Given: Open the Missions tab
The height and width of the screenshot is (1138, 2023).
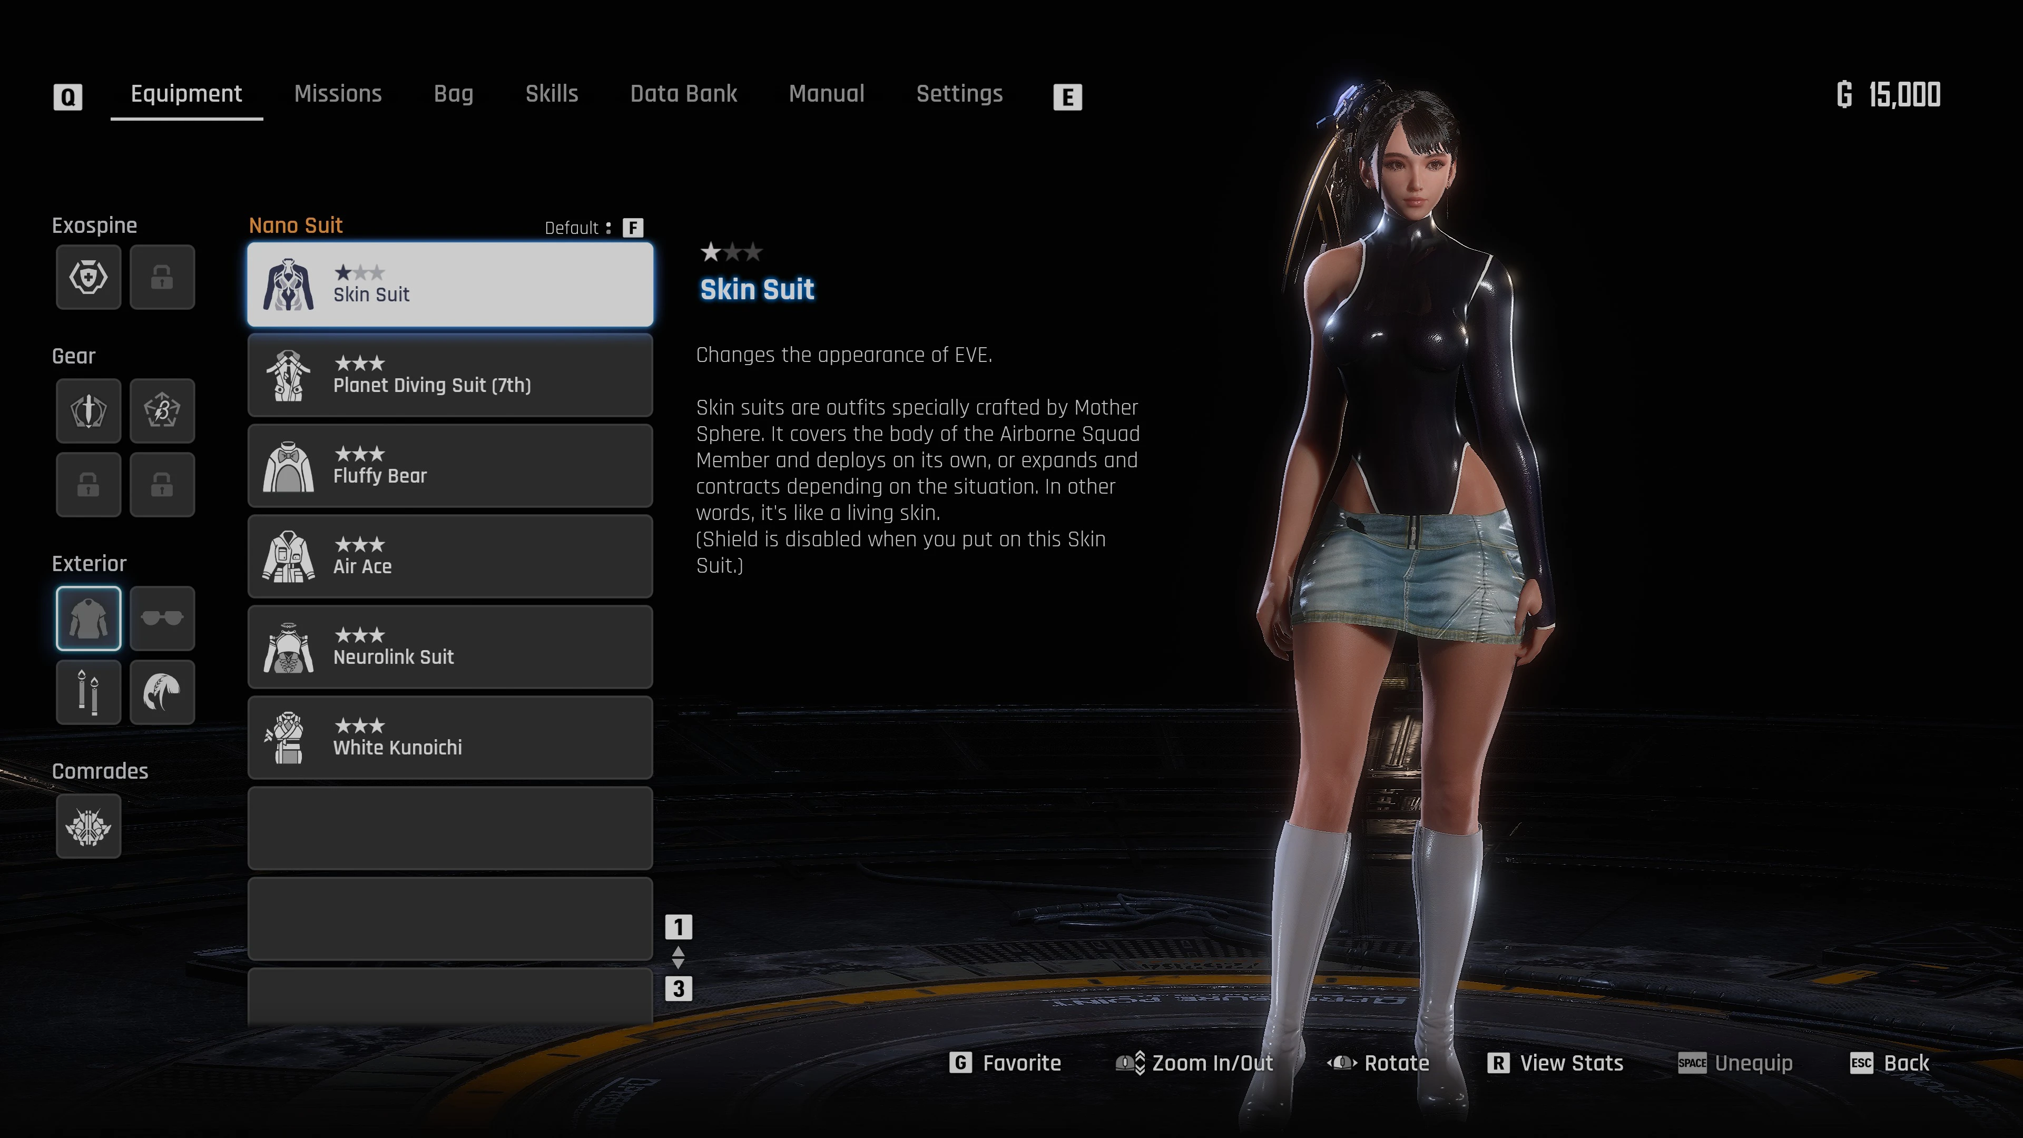Looking at the screenshot, I should [x=338, y=93].
